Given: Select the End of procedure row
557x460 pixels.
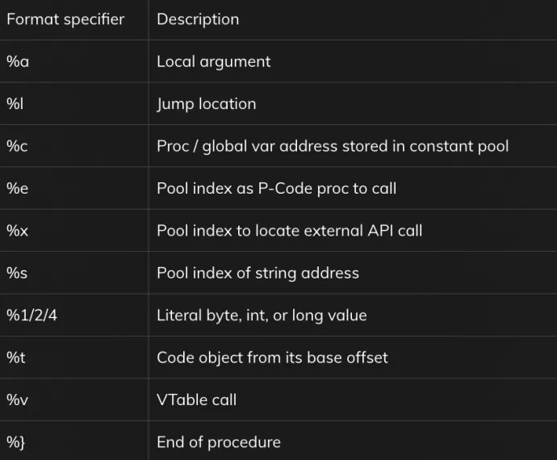Looking at the screenshot, I should pyautogui.click(x=278, y=442).
